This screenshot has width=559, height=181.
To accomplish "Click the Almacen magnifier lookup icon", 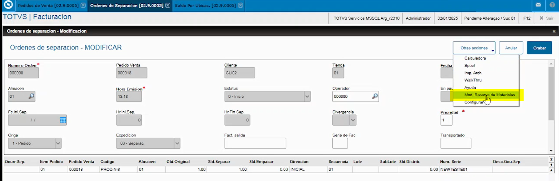I will pos(31,96).
